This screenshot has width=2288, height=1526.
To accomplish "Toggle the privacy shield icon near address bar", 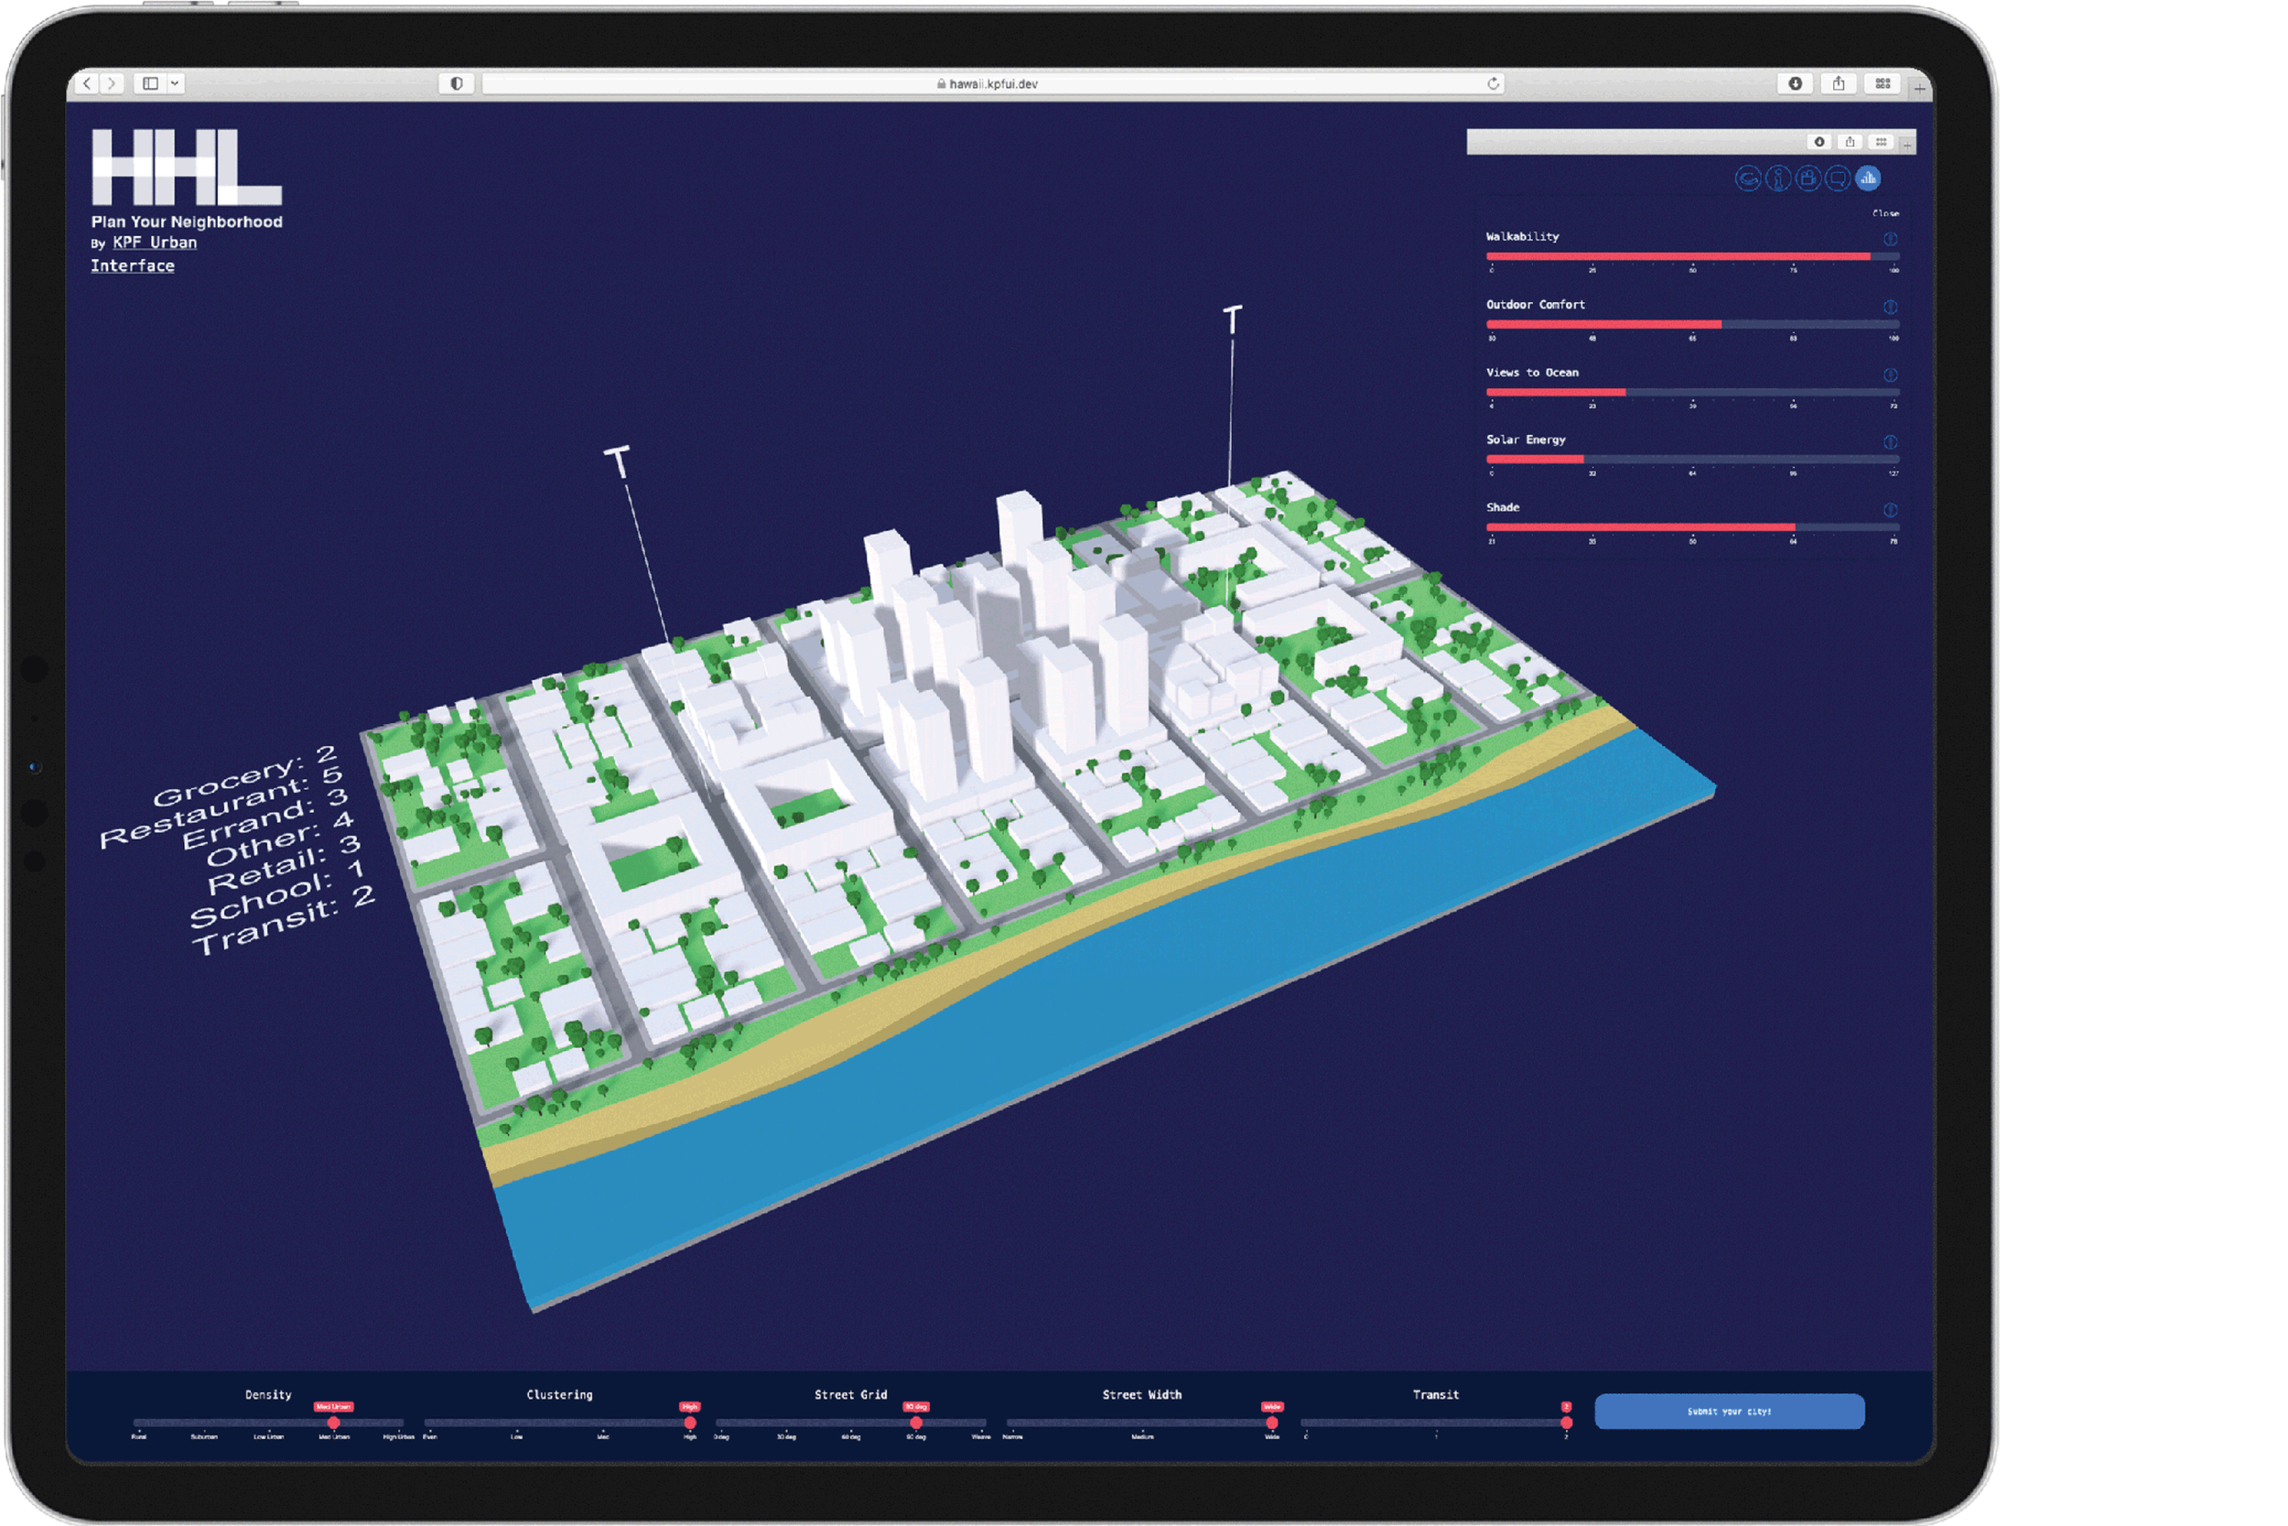I will click(457, 83).
